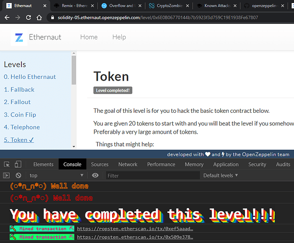Switch to the Remix browser tab
294x243 pixels.
[x=74, y=6]
